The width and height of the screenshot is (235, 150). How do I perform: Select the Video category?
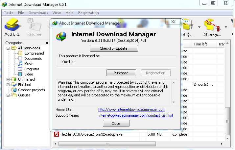tap(29, 74)
